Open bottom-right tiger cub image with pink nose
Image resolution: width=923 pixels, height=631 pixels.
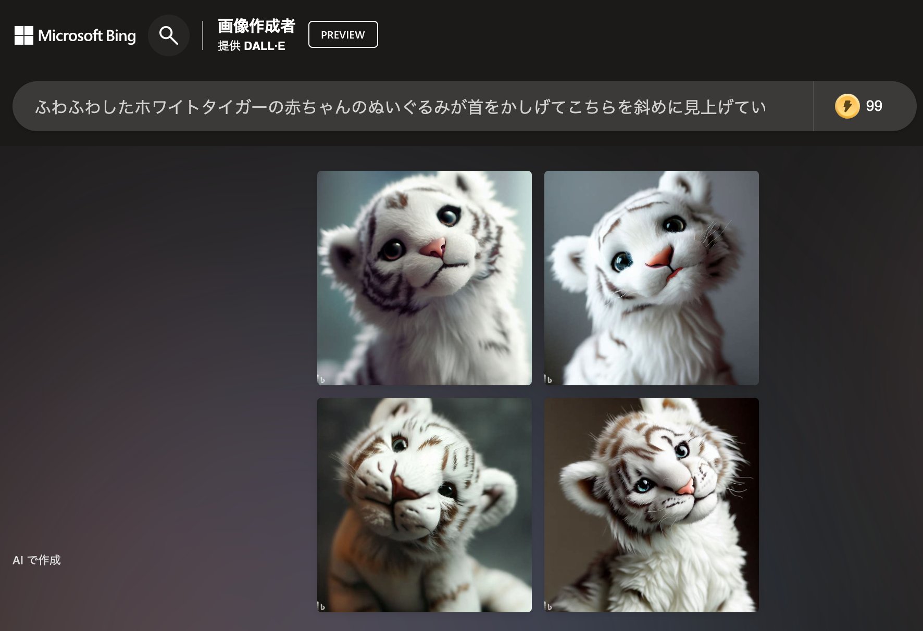pos(651,505)
